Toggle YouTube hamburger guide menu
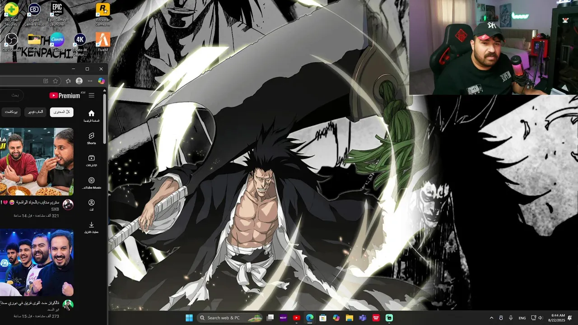Viewport: 578px width, 325px height. coord(92,95)
